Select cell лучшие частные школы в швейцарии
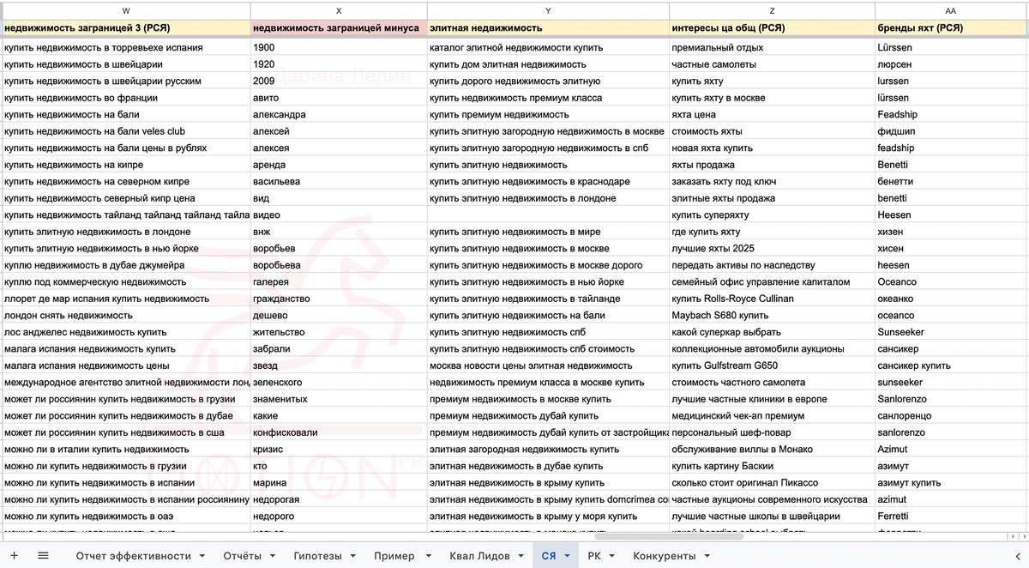Screen dimensions: 1029x568 pos(772,516)
